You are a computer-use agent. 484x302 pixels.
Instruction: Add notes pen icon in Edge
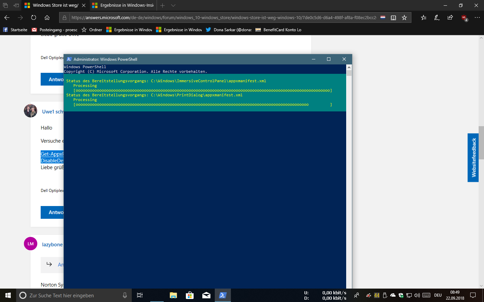pos(437,17)
